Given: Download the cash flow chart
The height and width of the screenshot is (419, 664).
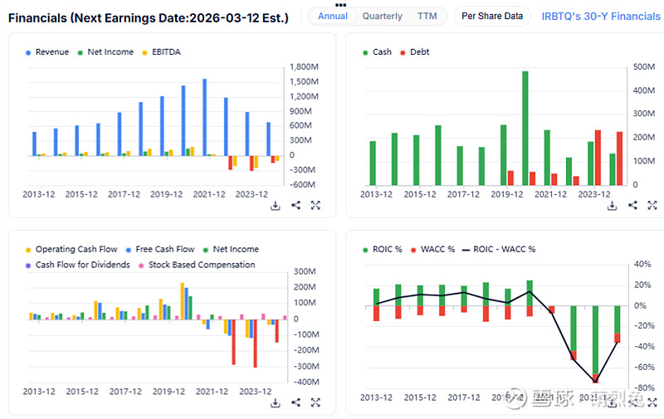Looking at the screenshot, I should pyautogui.click(x=276, y=403).
